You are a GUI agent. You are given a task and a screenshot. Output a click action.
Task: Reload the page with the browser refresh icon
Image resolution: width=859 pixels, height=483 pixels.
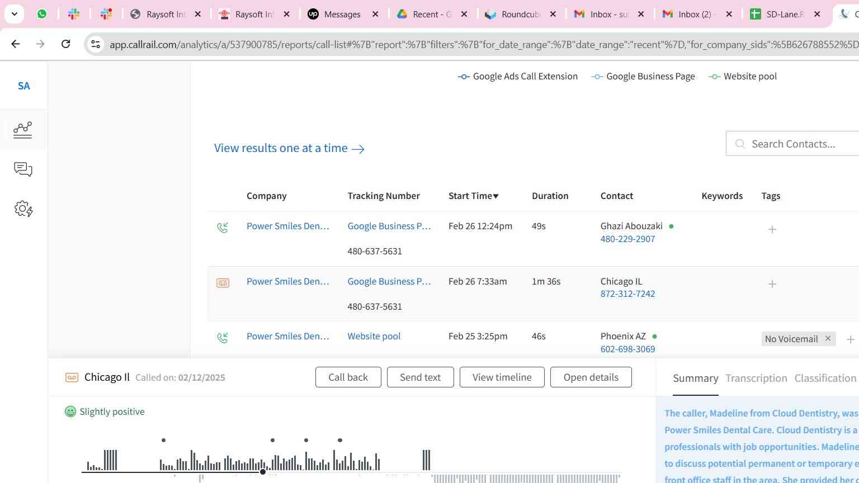(65, 44)
